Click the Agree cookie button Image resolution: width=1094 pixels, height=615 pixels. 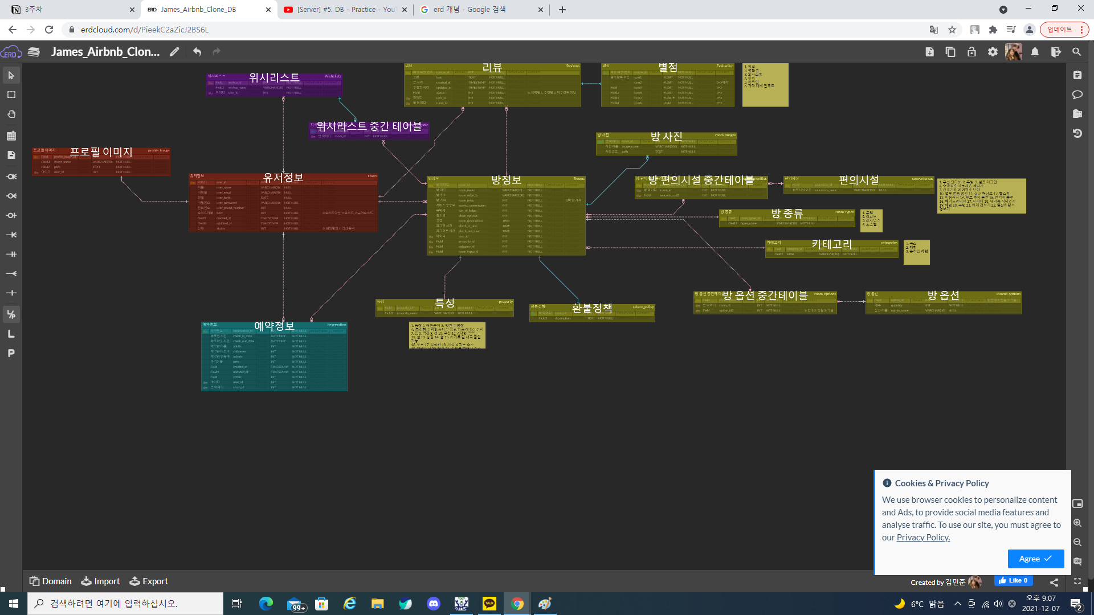(1035, 559)
